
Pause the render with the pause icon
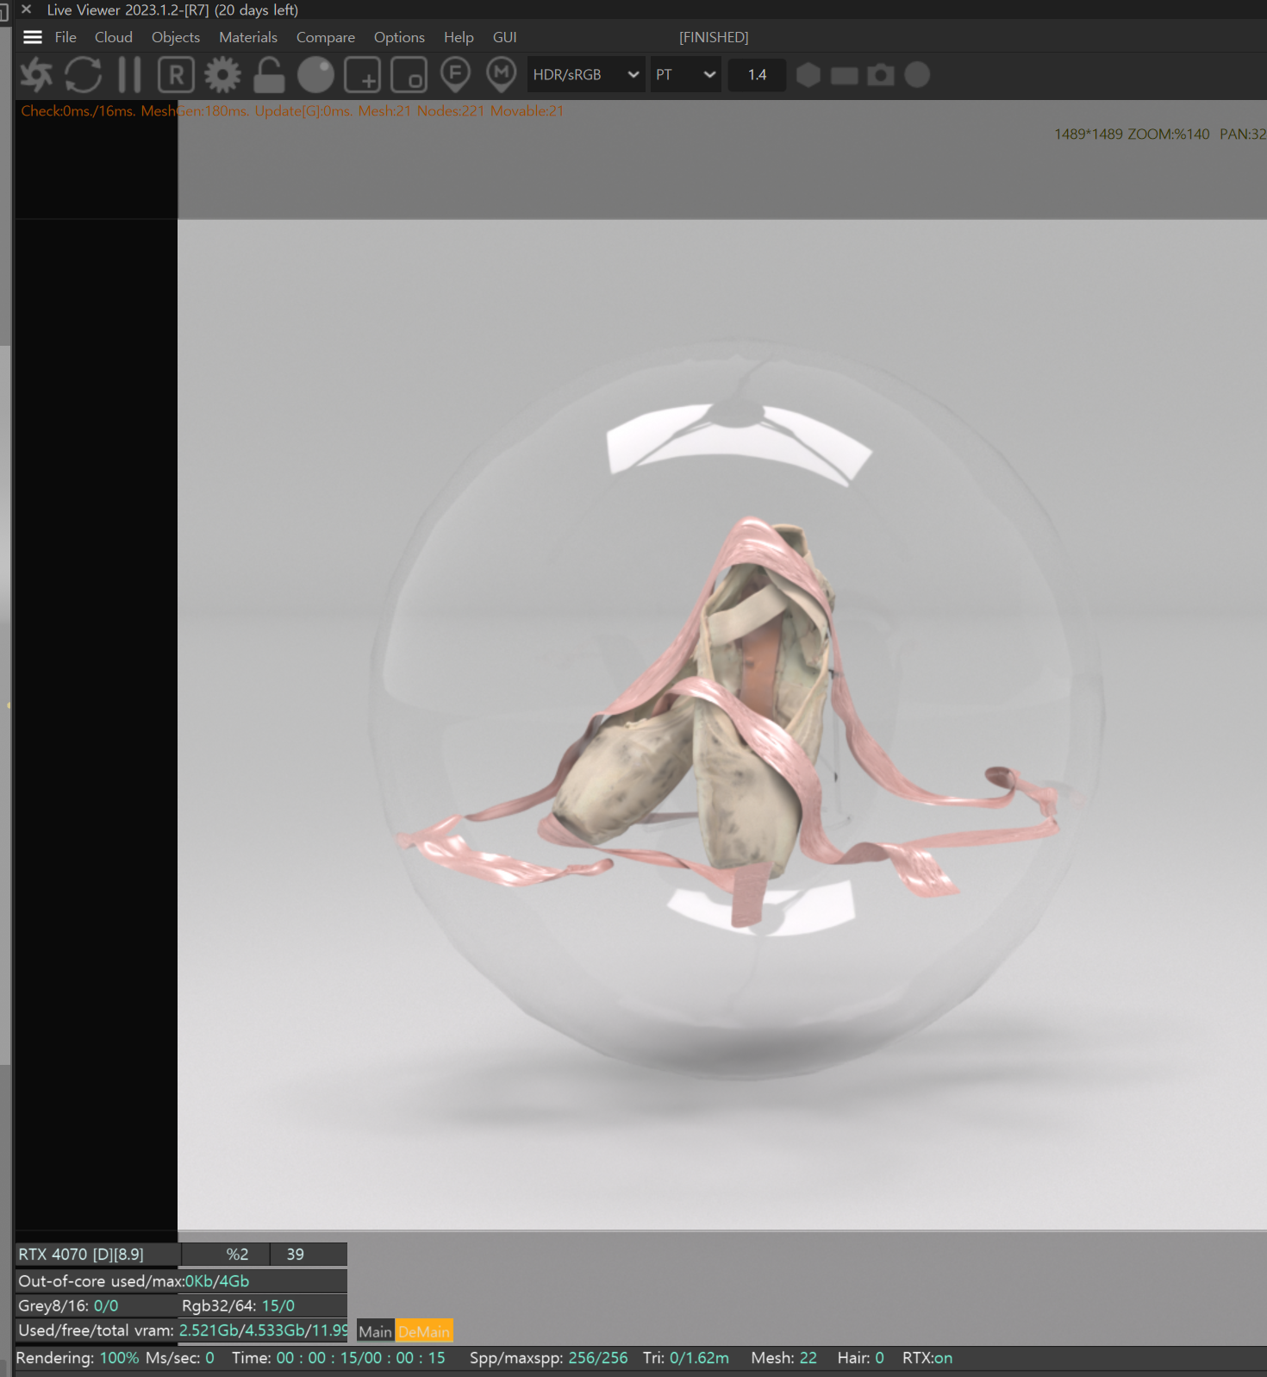(129, 75)
